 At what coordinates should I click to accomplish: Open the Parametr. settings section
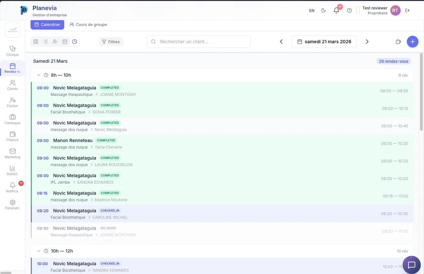coord(13,204)
